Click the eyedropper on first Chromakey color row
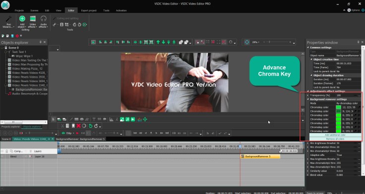 pos(359,107)
